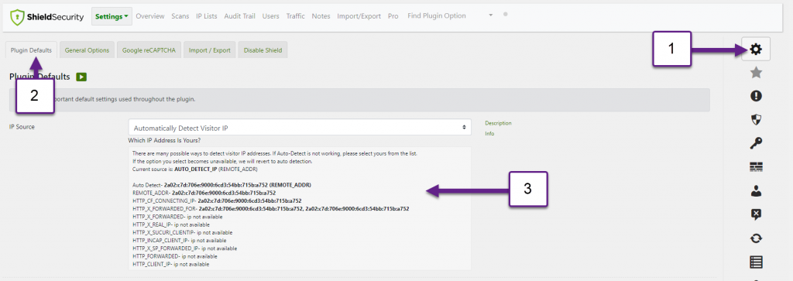Image resolution: width=793 pixels, height=281 pixels.
Task: Click the HTTP_X_SUCURI_CLIENTIP row
Action: click(182, 232)
